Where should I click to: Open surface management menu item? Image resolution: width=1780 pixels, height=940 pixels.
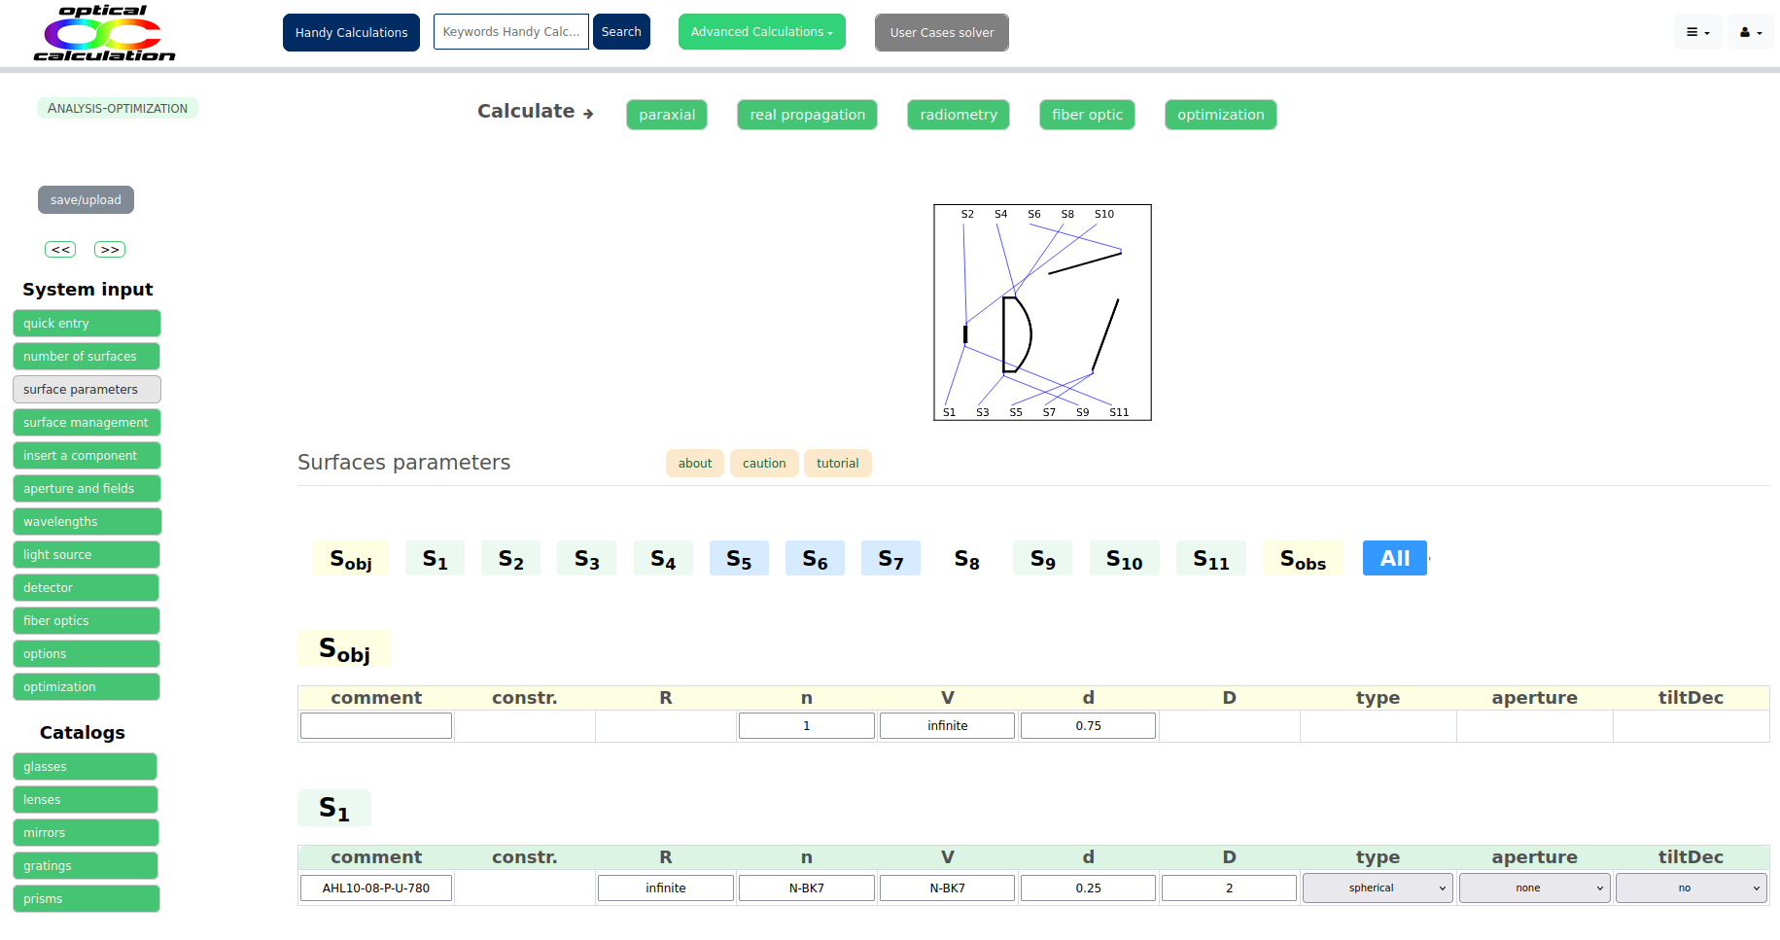click(87, 422)
